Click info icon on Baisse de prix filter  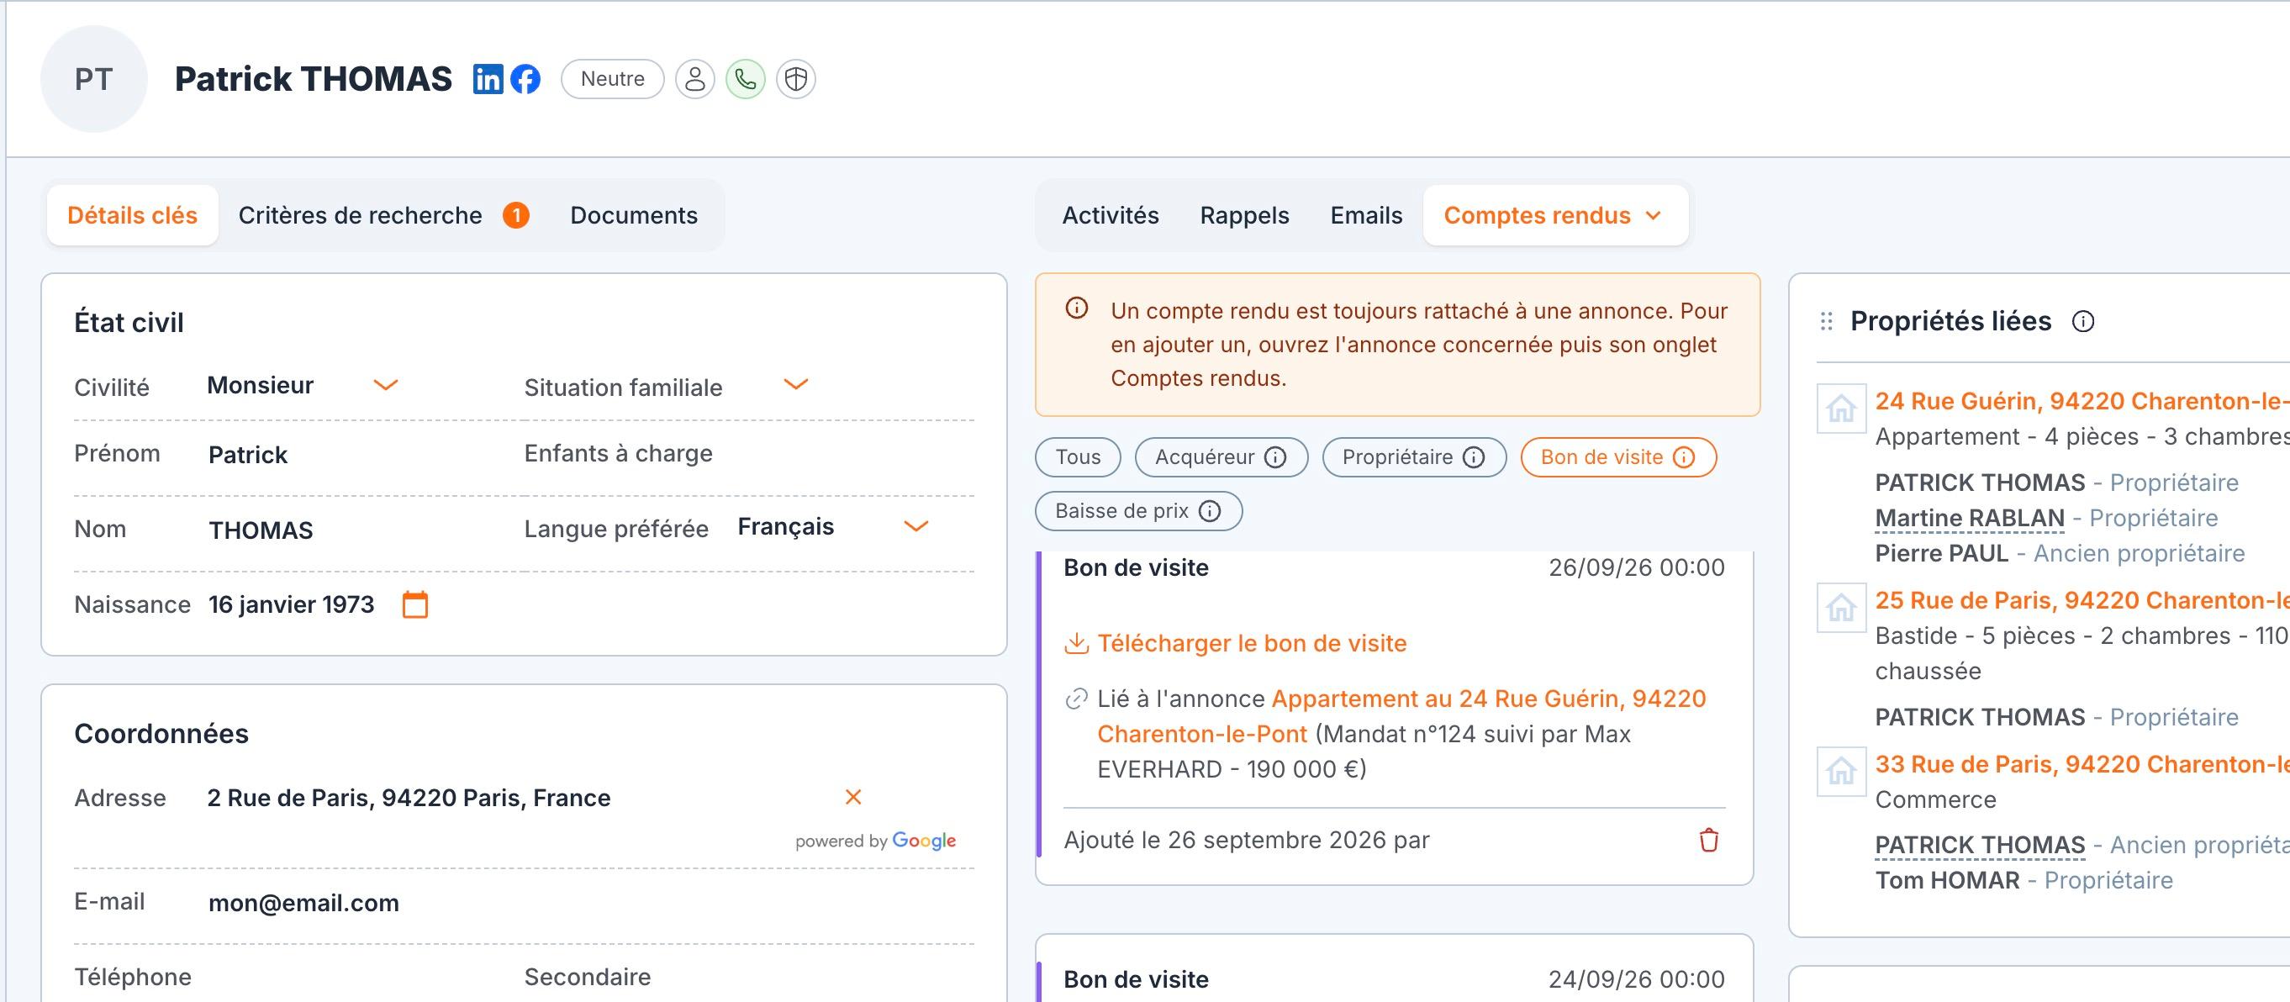pyautogui.click(x=1210, y=511)
